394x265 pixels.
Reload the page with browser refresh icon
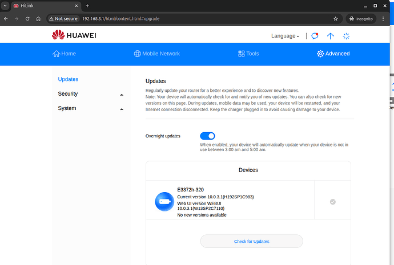coord(27,18)
